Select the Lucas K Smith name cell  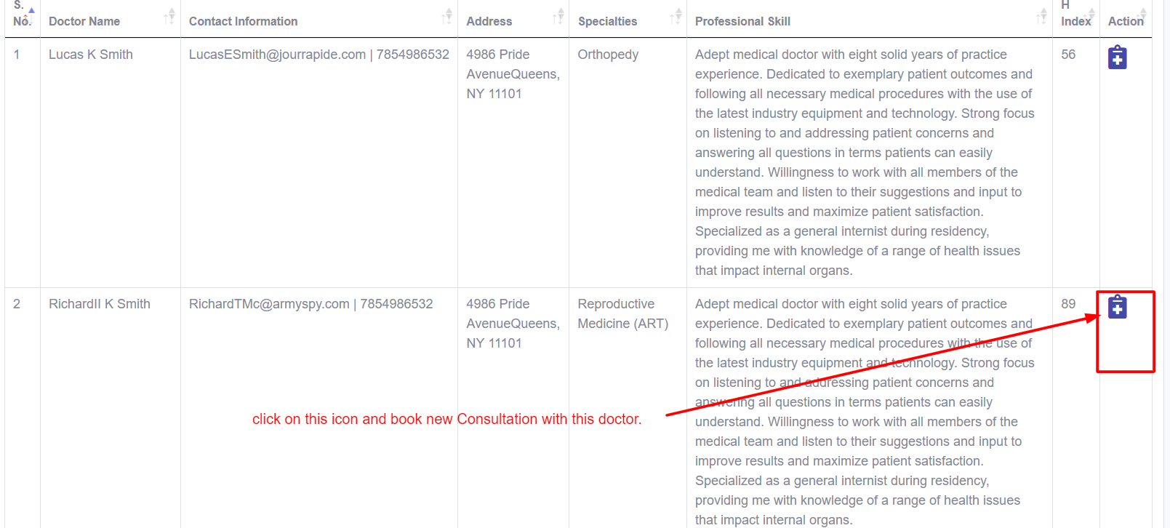91,55
